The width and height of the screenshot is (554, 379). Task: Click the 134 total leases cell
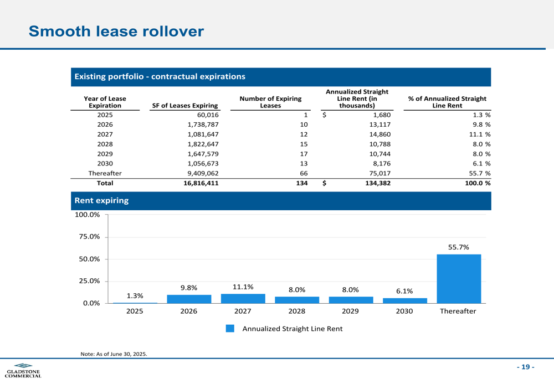tap(302, 183)
